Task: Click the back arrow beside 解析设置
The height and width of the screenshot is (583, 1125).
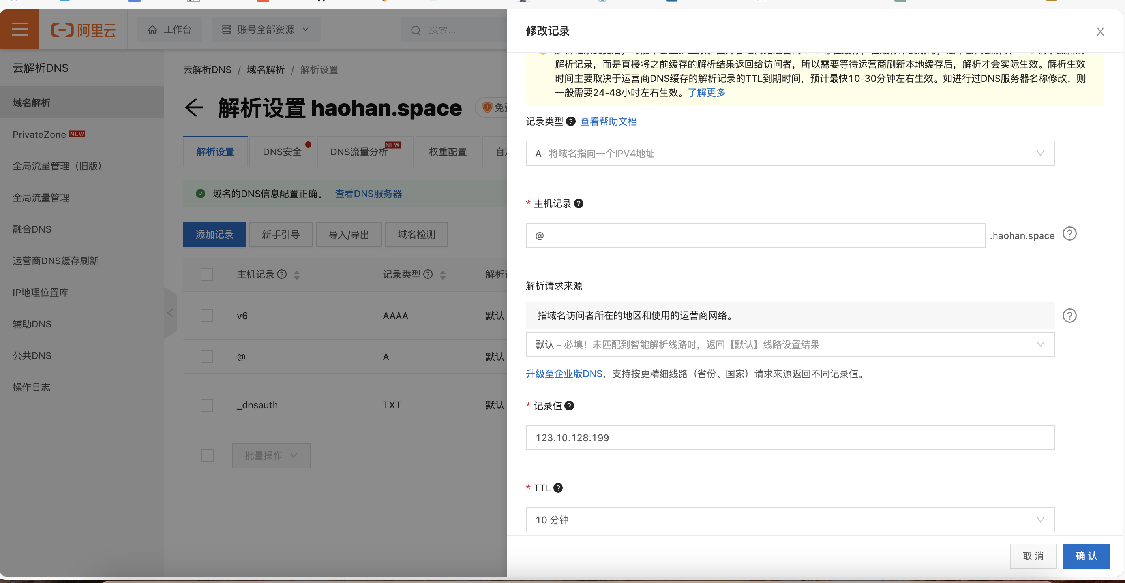Action: click(194, 107)
